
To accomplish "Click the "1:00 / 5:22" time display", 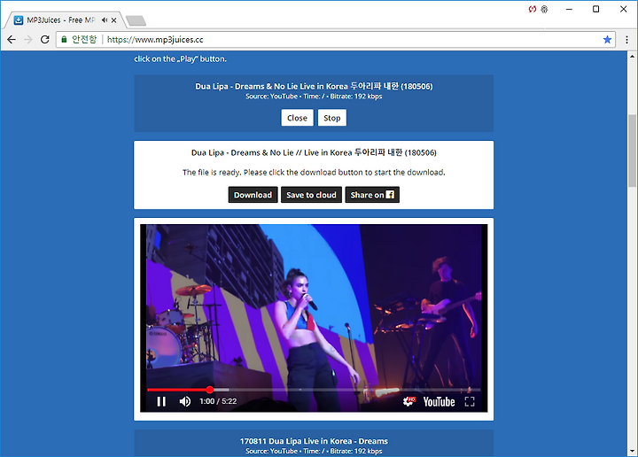I will 218,401.
